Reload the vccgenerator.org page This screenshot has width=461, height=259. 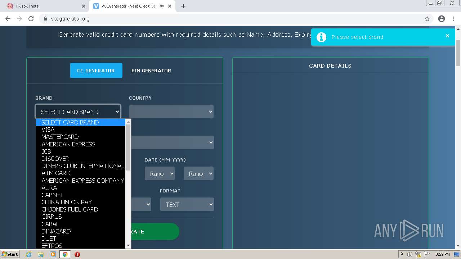(31, 19)
